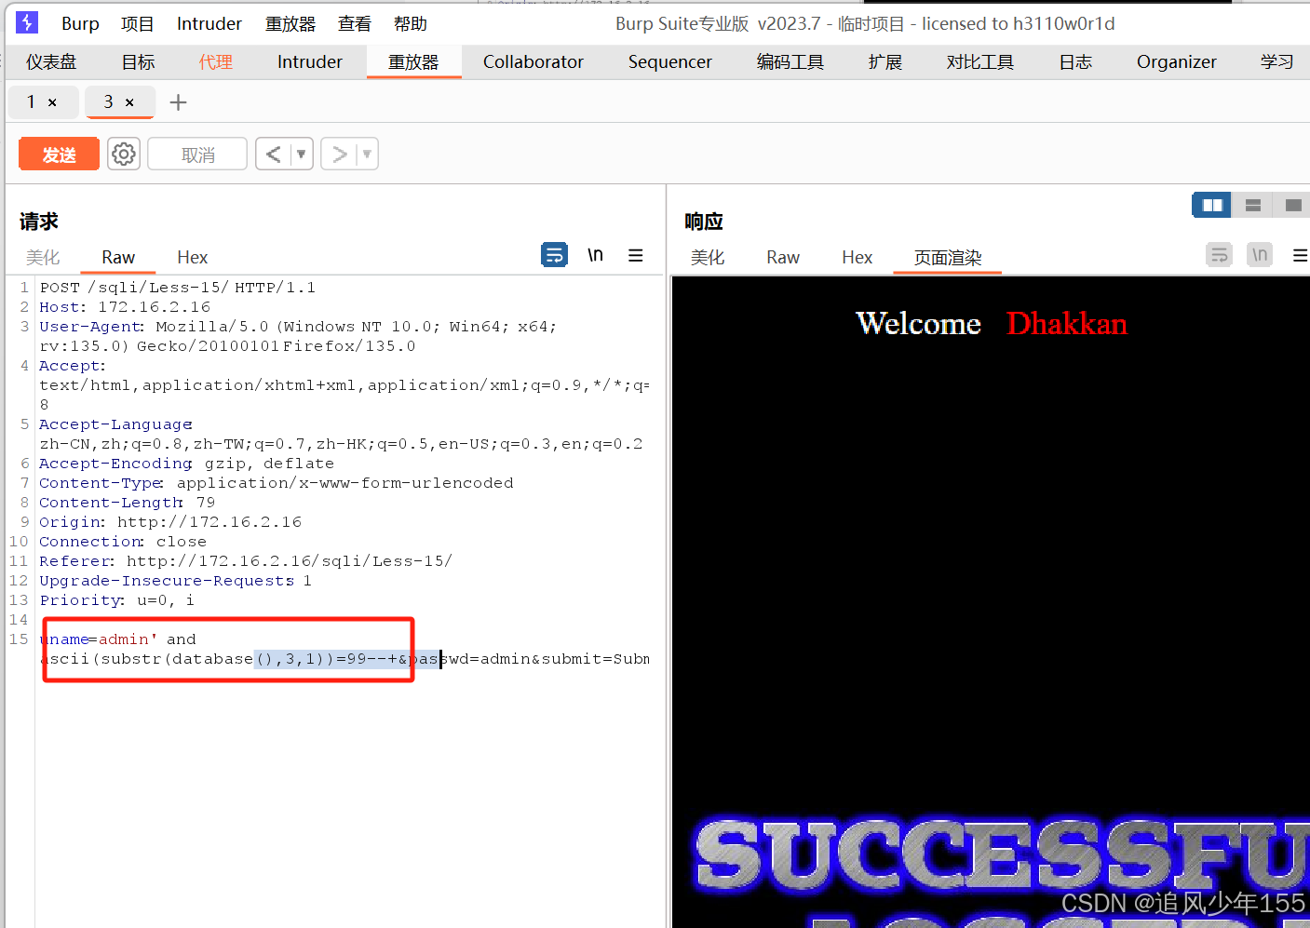Open the request panel hamburger options menu
Viewport: 1310px width, 928px height.
[x=636, y=255]
